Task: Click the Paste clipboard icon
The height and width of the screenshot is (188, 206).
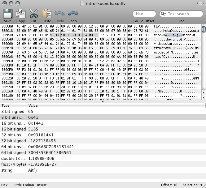Action: [x=47, y=14]
